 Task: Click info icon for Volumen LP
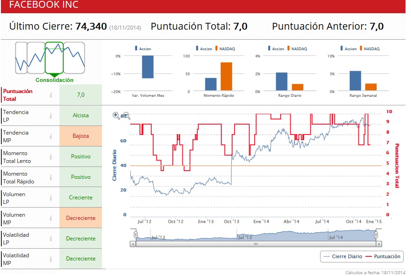pos(51,198)
